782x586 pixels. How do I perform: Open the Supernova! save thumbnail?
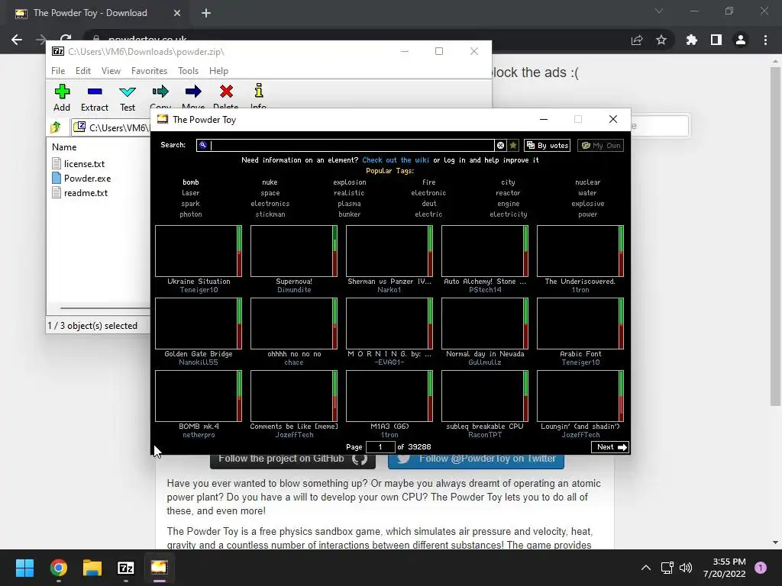coord(294,250)
